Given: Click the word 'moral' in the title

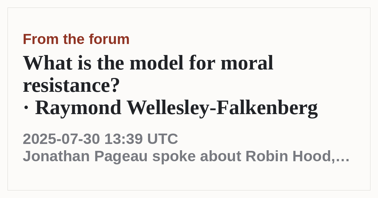Looking at the screenshot, I should click(247, 63).
